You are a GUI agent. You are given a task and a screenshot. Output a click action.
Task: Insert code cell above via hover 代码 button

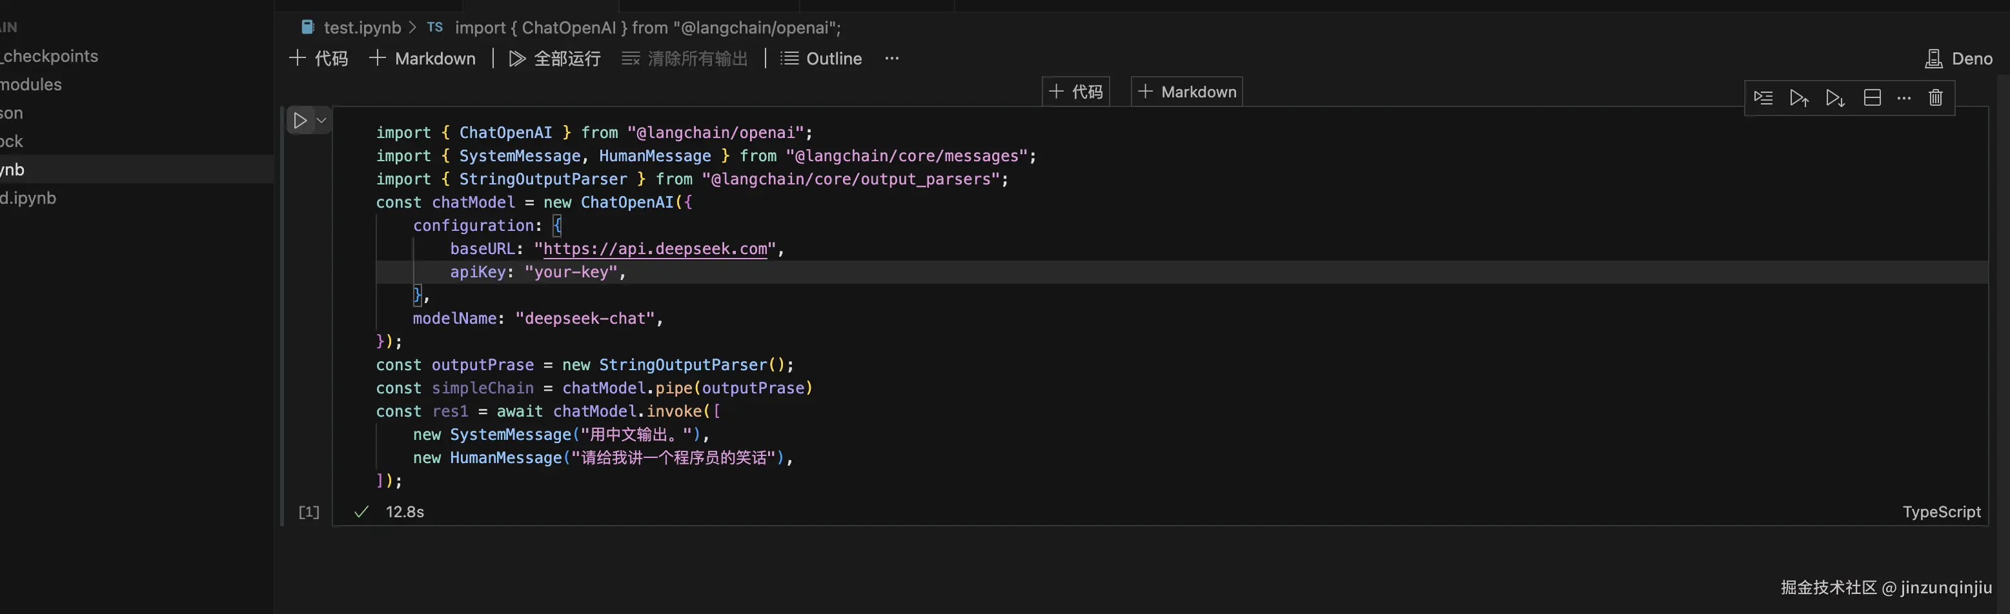pyautogui.click(x=1076, y=92)
